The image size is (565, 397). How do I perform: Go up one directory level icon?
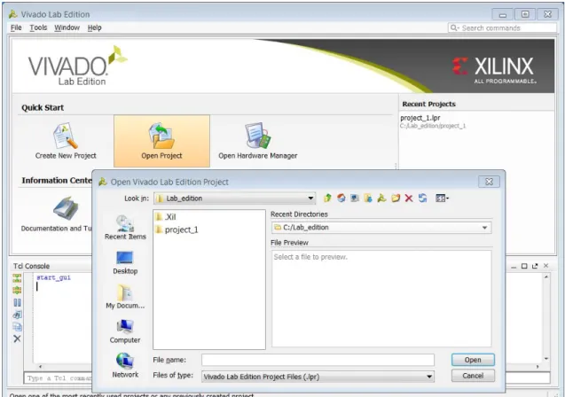[x=327, y=198]
